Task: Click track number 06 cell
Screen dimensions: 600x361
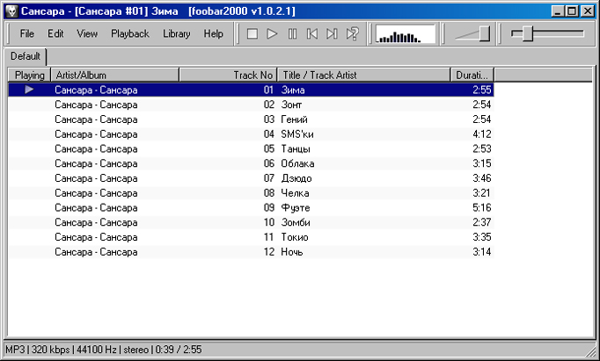Action: point(269,163)
